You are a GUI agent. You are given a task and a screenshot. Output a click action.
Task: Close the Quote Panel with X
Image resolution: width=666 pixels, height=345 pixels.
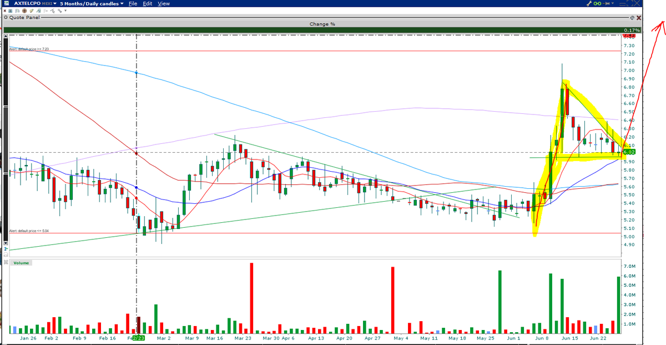[639, 18]
